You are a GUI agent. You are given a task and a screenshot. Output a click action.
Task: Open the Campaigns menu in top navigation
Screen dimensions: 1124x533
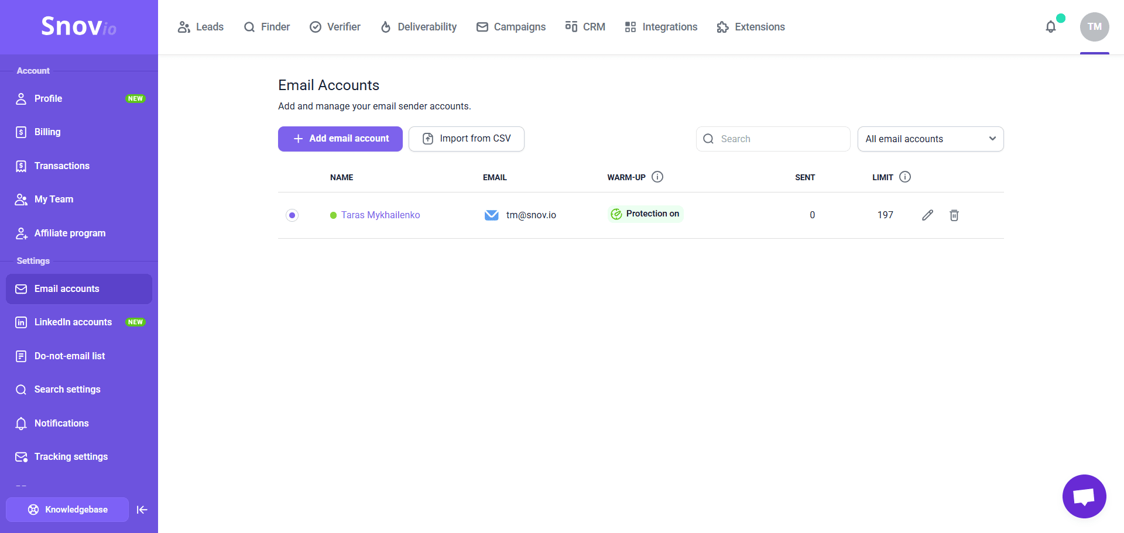(x=511, y=27)
